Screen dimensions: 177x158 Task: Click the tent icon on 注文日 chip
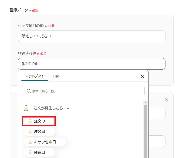pos(30,131)
